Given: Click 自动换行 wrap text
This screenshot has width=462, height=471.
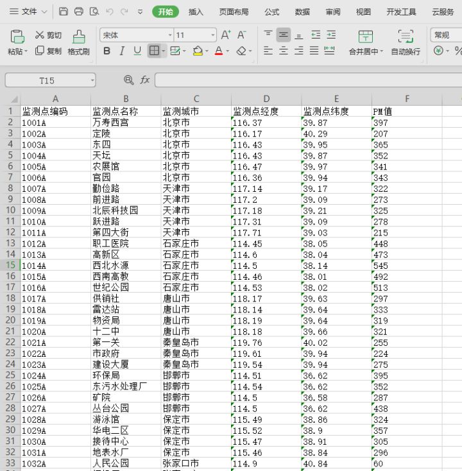Looking at the screenshot, I should click(x=406, y=43).
